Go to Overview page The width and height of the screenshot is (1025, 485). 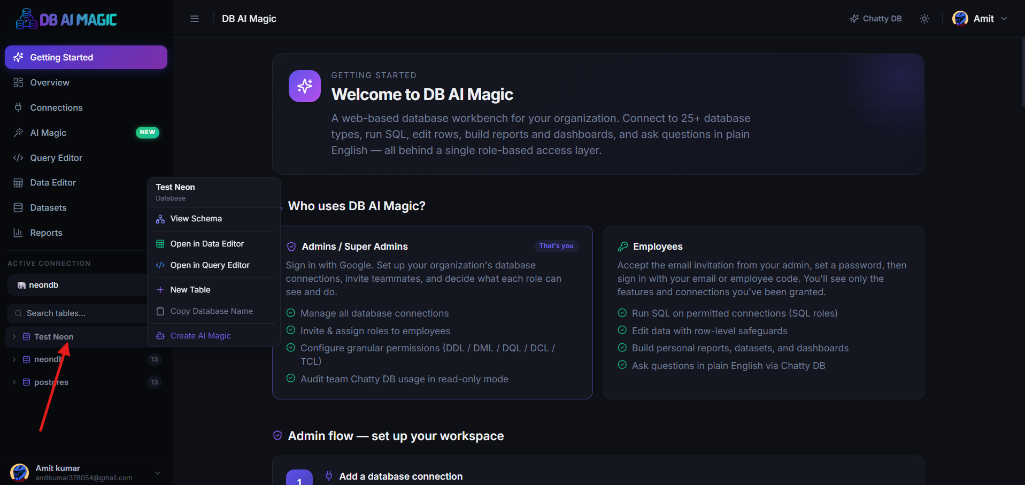tap(86, 82)
